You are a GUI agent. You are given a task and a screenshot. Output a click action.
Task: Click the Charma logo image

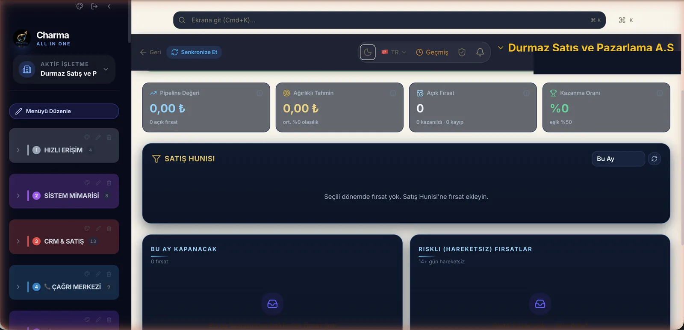click(22, 38)
